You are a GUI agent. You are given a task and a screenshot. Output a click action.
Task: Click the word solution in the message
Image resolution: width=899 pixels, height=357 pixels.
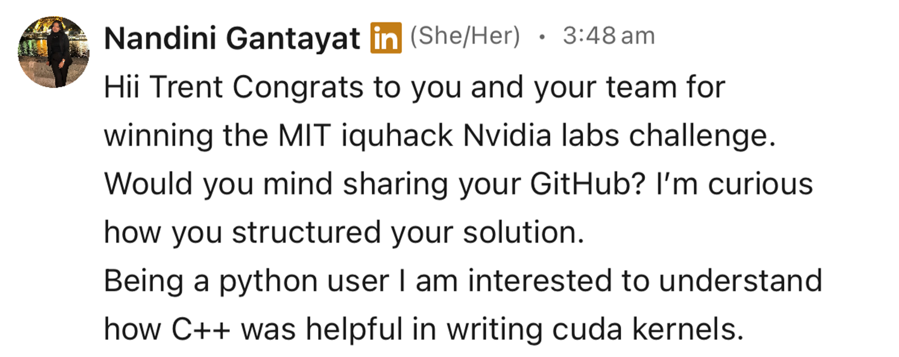click(523, 232)
